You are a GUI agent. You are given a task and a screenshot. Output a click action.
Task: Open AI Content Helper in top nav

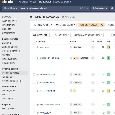(28, 2)
